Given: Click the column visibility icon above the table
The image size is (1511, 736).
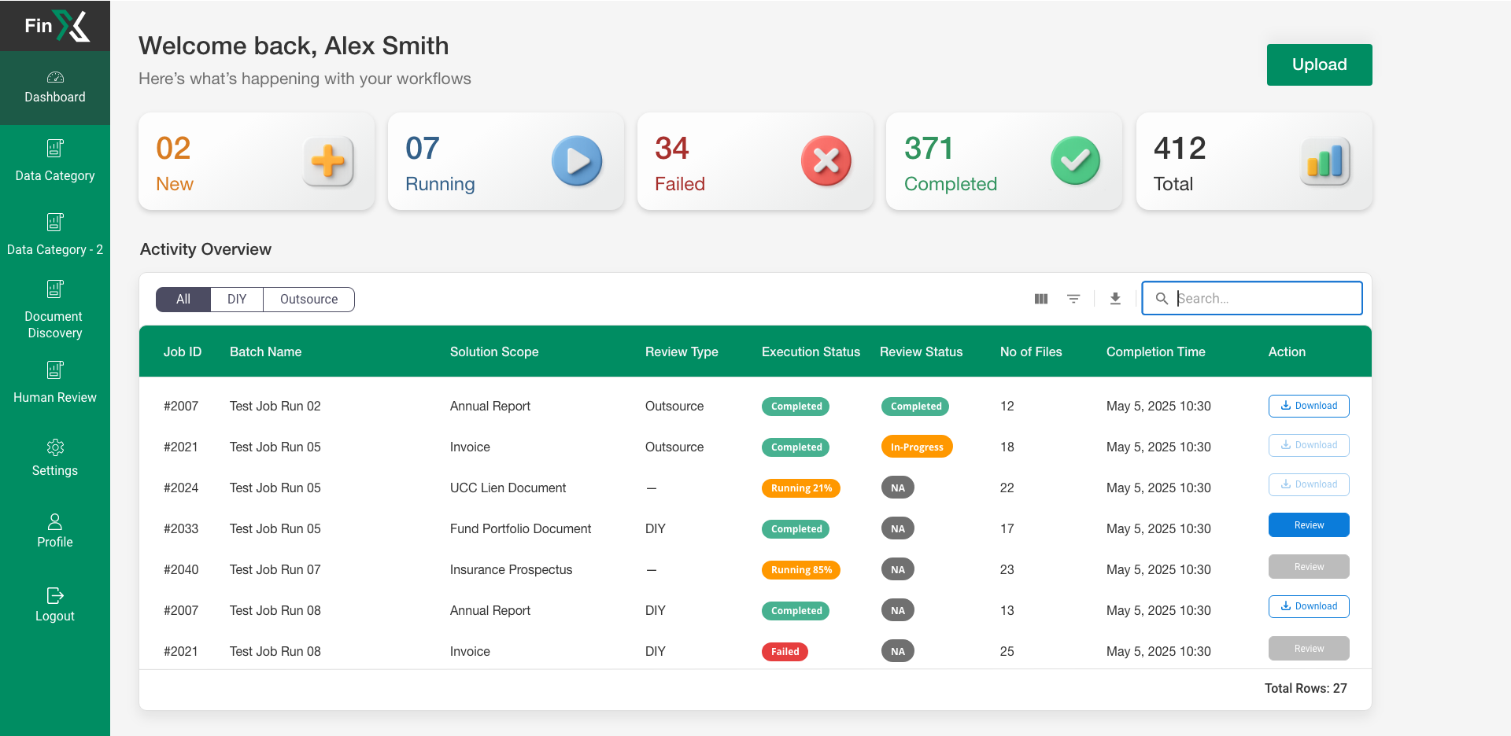Looking at the screenshot, I should click(x=1040, y=299).
